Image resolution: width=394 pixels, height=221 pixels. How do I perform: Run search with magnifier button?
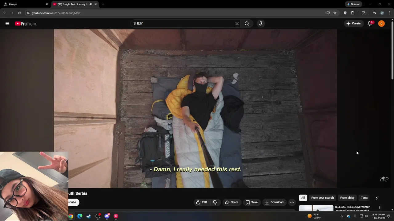[x=247, y=24]
